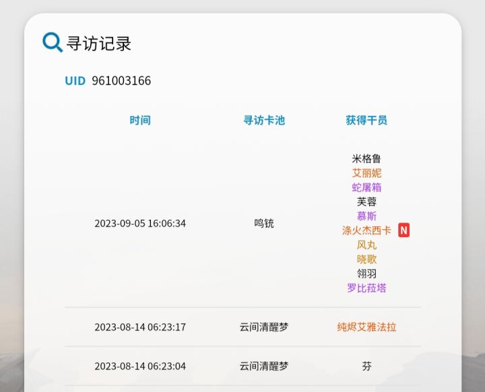Click operator name 慕斯

[x=366, y=216]
